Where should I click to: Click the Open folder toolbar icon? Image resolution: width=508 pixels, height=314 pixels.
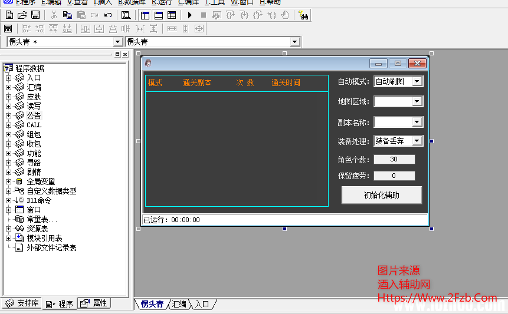pos(22,15)
